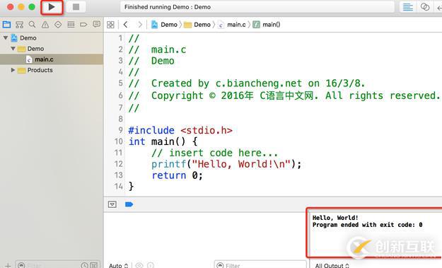Click 'Hello, World!' console output
The image size is (442, 268).
pos(335,218)
